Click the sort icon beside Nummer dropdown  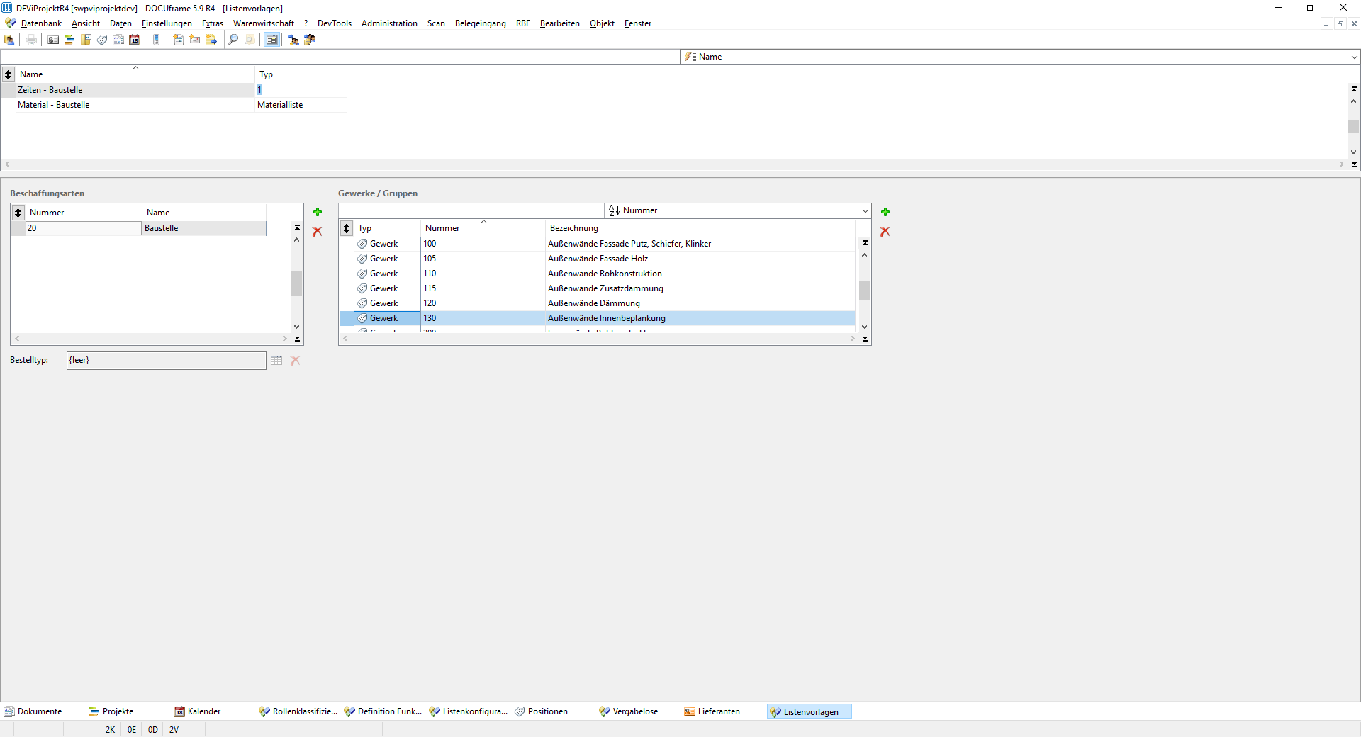(x=614, y=210)
